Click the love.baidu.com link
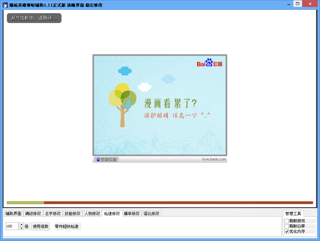Viewport: 320px width, 241px height. click(214, 159)
